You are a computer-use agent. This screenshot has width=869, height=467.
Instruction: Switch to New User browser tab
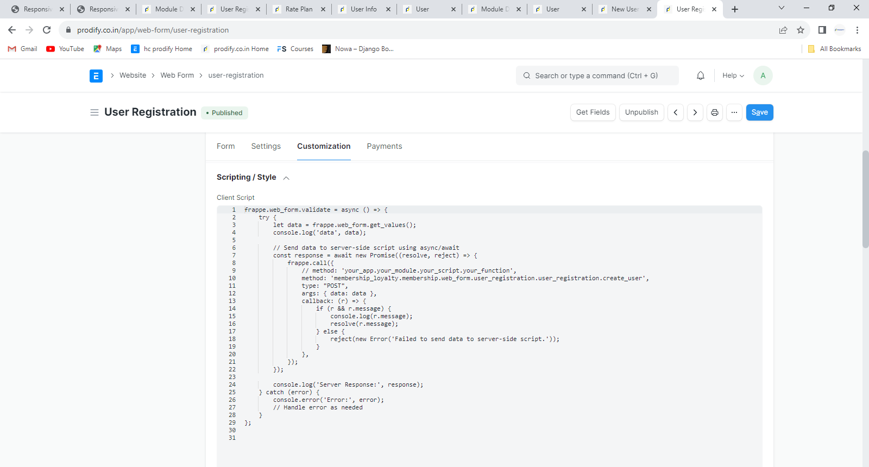625,9
